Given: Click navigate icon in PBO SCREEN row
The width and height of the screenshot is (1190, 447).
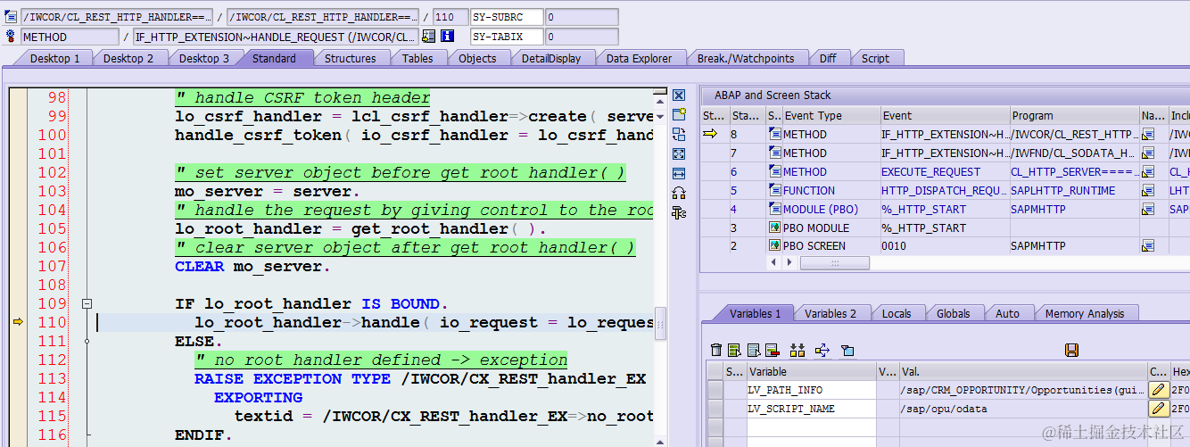Looking at the screenshot, I should tap(1149, 245).
